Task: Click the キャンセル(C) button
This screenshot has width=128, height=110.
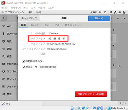Action: (x=29, y=18)
